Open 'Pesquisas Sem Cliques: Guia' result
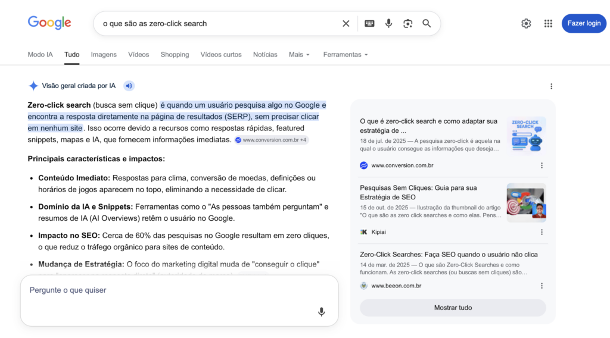The height and width of the screenshot is (338, 610). pyautogui.click(x=418, y=192)
